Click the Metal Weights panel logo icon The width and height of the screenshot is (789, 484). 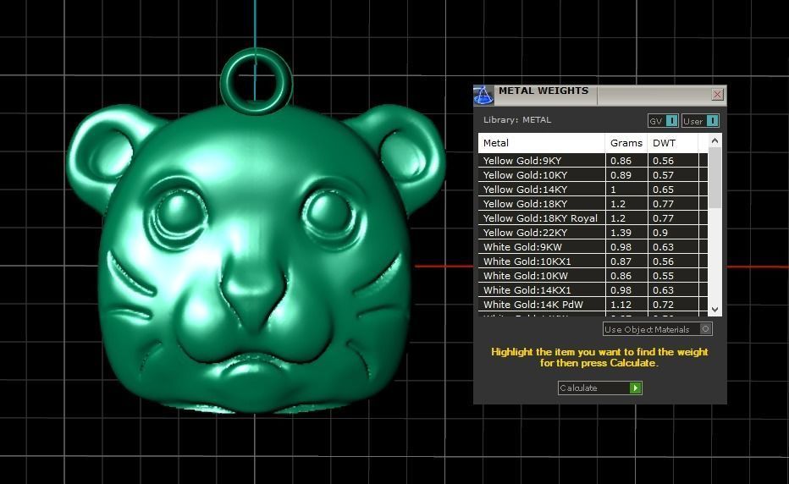pos(483,95)
